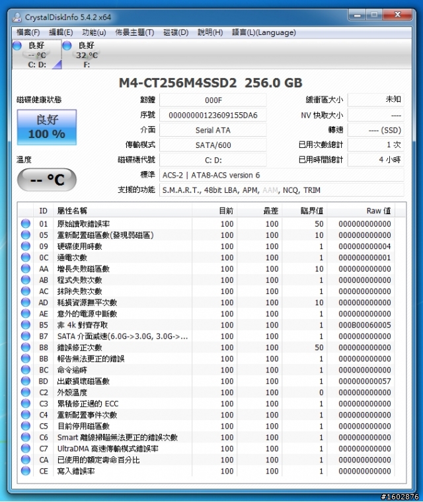Image resolution: width=423 pixels, height=502 pixels.
Task: Click status icon for attribute BD row
Action: 26,380
